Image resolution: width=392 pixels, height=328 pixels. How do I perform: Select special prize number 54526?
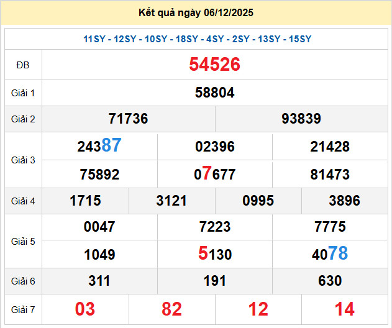click(214, 65)
